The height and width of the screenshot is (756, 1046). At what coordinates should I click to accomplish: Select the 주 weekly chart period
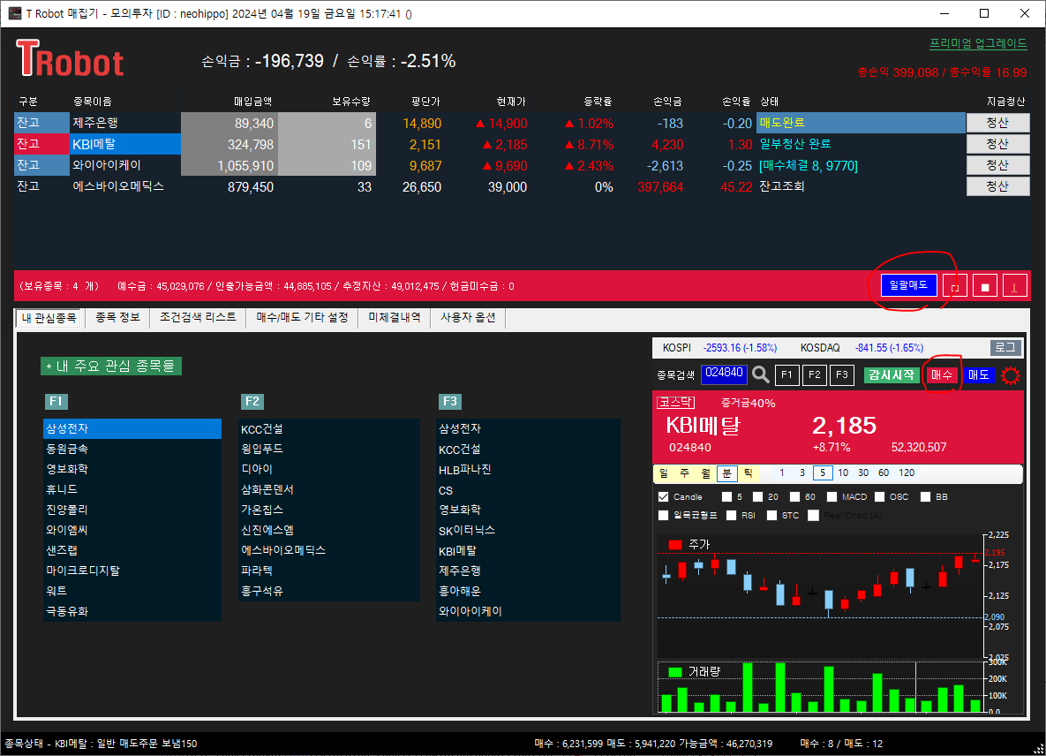pyautogui.click(x=684, y=473)
